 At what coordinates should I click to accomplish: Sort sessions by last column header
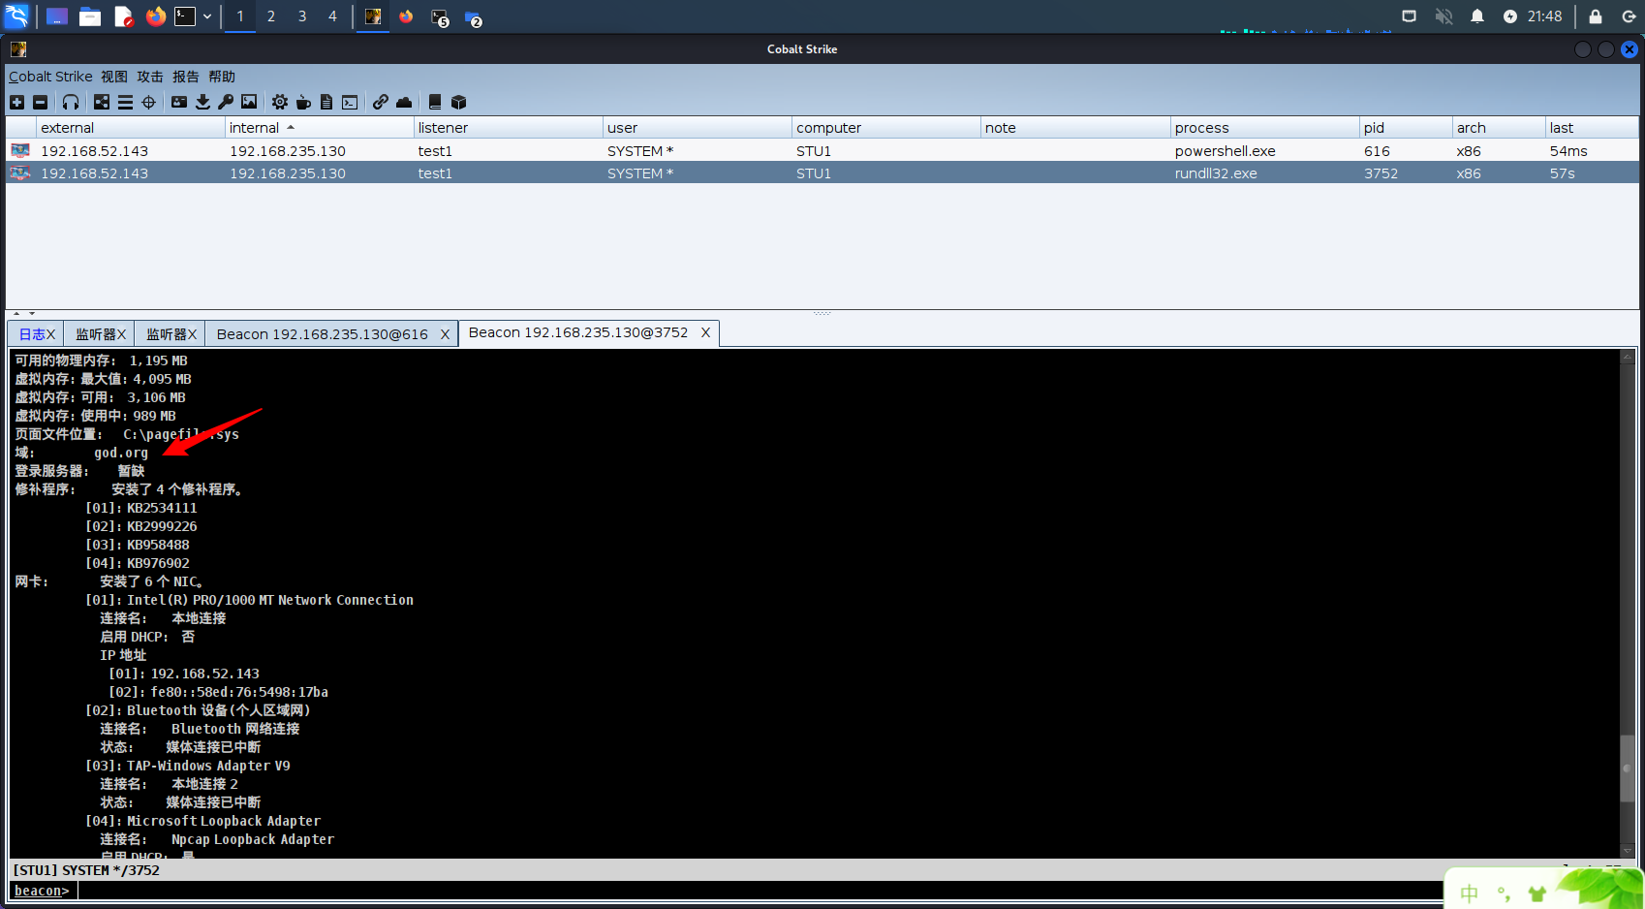pos(1592,128)
